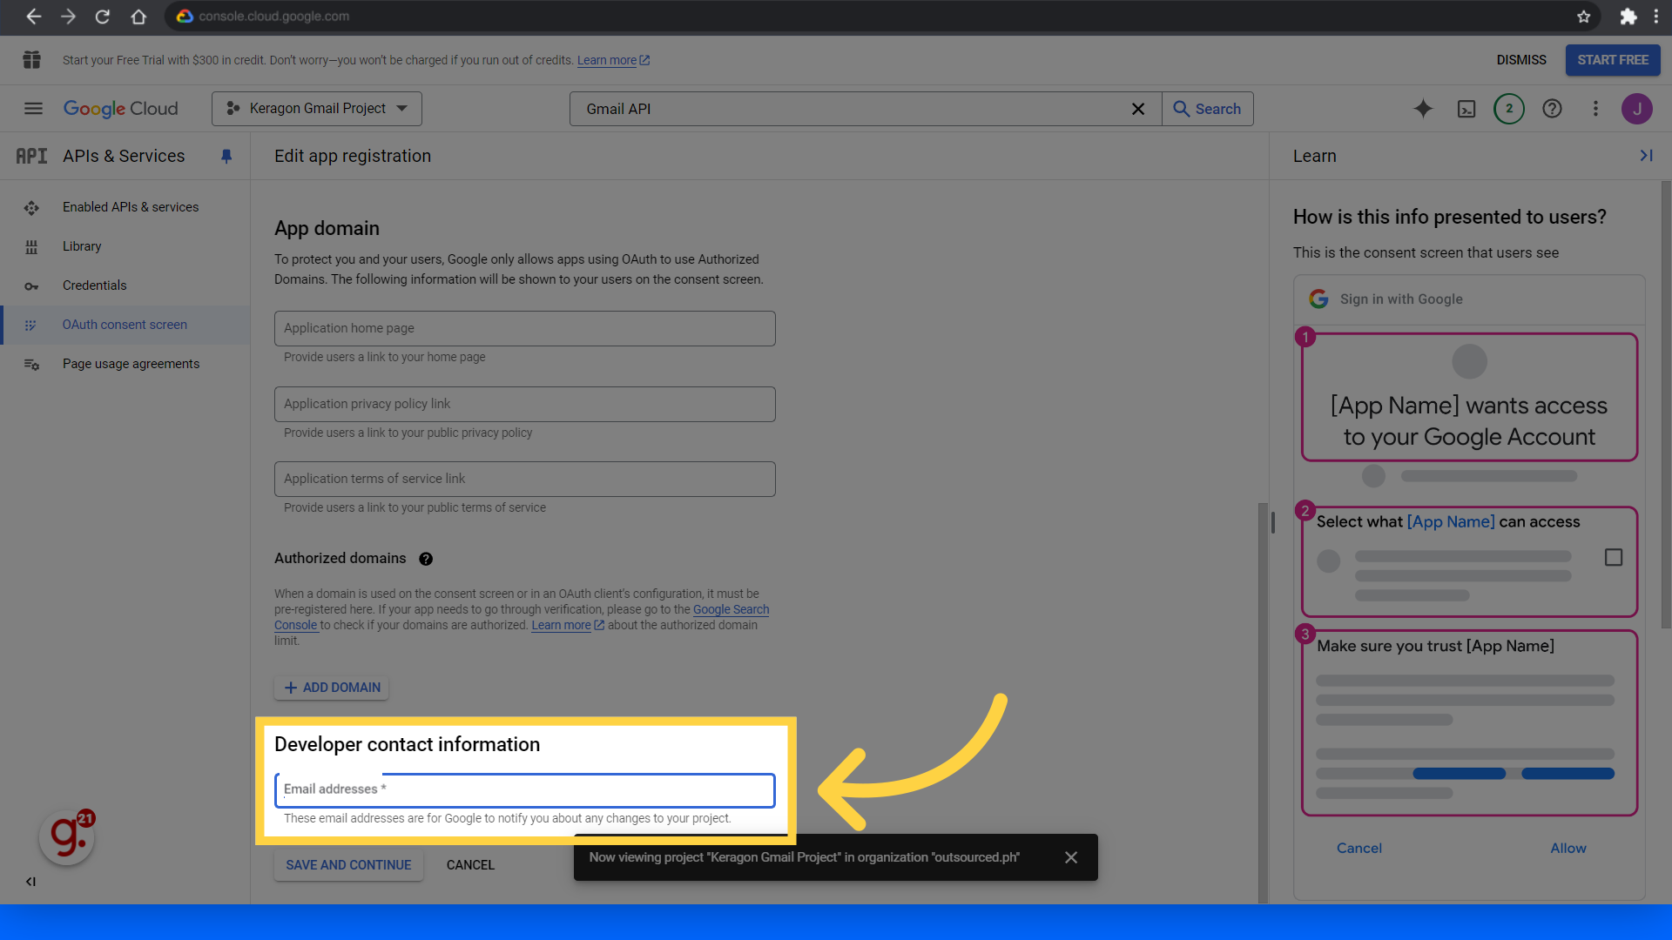Viewport: 1672px width, 940px height.
Task: Open the Google Search Console link
Action: (731, 610)
